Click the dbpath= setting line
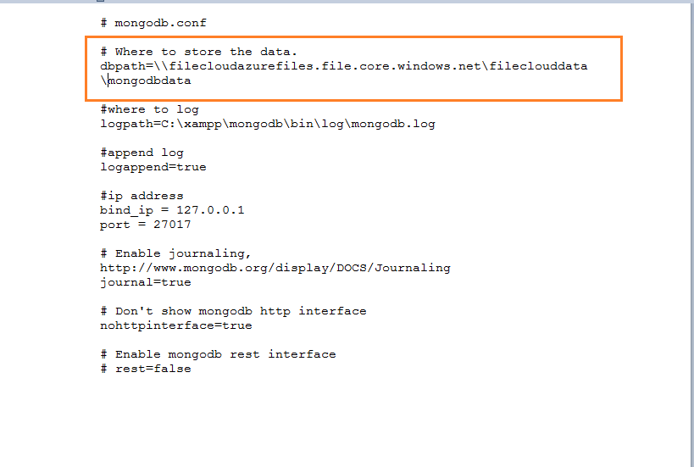This screenshot has width=694, height=467. 344,66
